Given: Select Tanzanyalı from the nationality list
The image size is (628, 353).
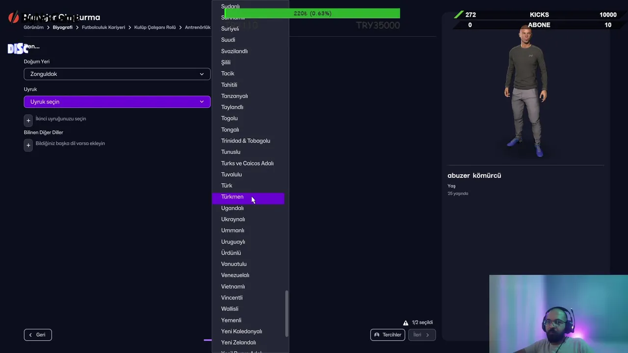Looking at the screenshot, I should coord(248,96).
